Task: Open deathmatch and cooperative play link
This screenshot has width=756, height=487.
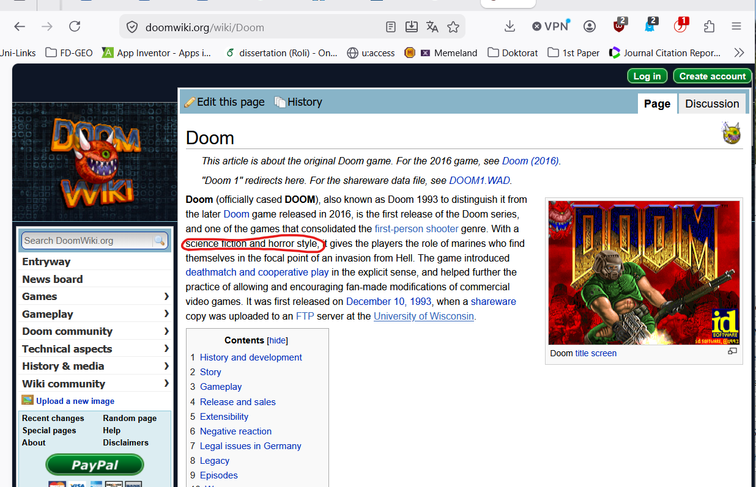Action: point(258,272)
